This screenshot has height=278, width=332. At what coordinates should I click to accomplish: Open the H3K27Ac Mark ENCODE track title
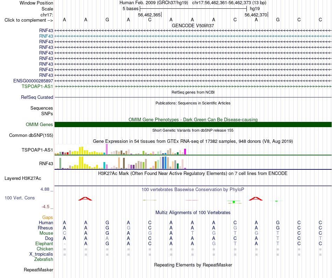[193, 174]
